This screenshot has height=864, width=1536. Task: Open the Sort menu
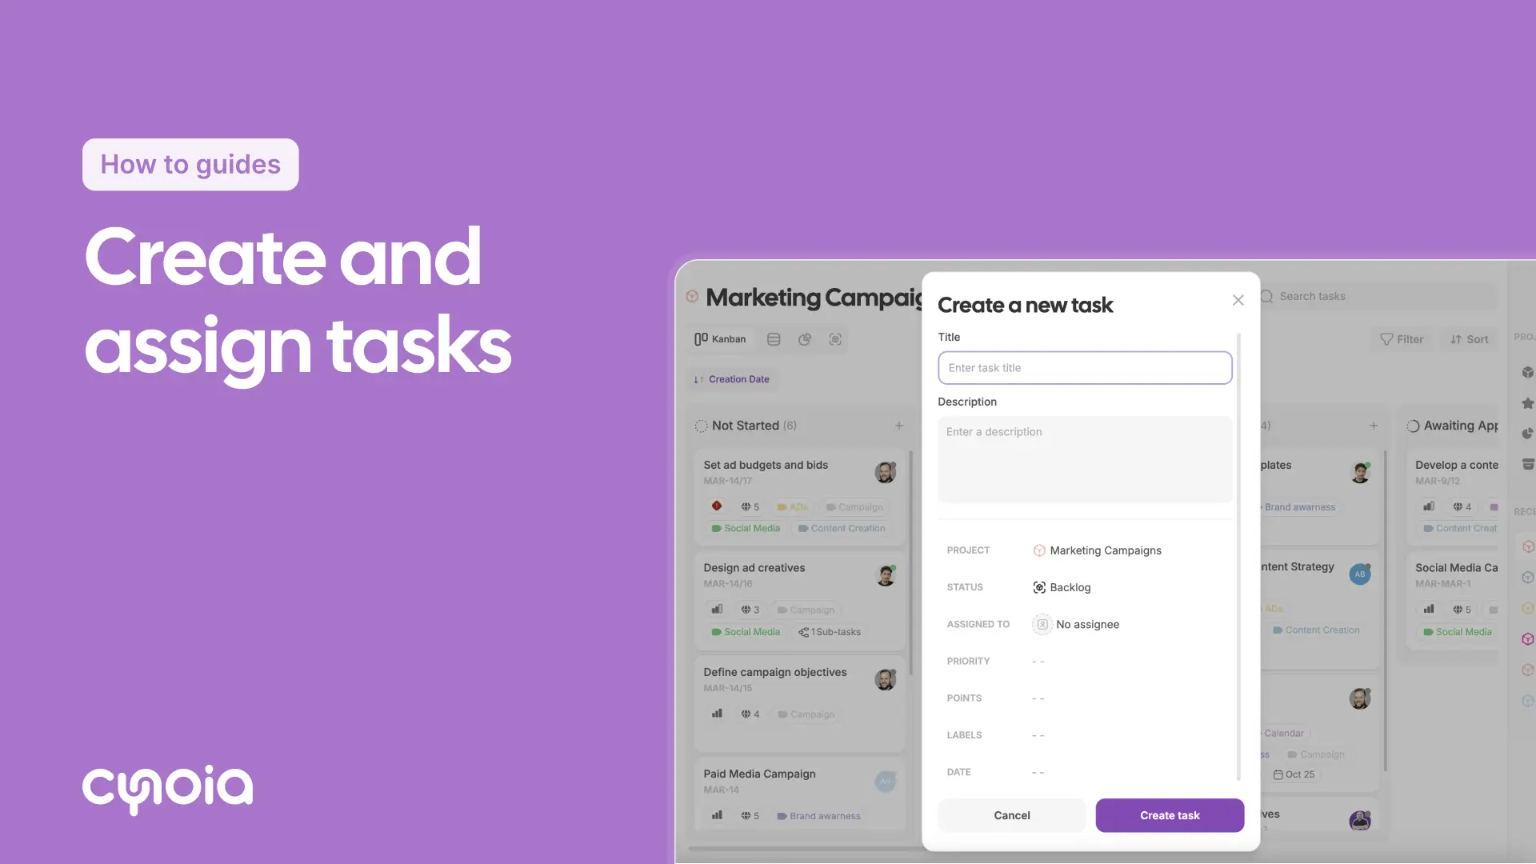coord(1470,339)
